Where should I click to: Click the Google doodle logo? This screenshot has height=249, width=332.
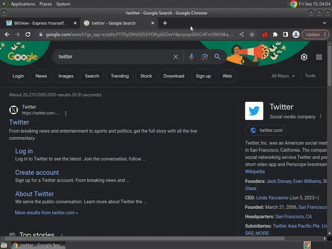coord(23,56)
